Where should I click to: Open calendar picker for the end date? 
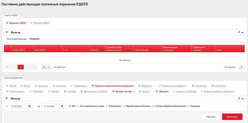pos(61,106)
